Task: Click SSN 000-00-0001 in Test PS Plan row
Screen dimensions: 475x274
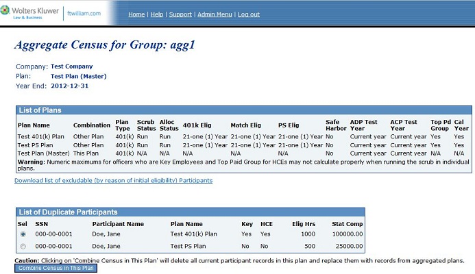Action: (53, 246)
